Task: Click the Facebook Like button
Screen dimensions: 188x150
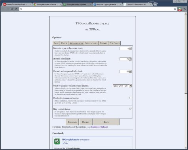Action: (x=65, y=143)
